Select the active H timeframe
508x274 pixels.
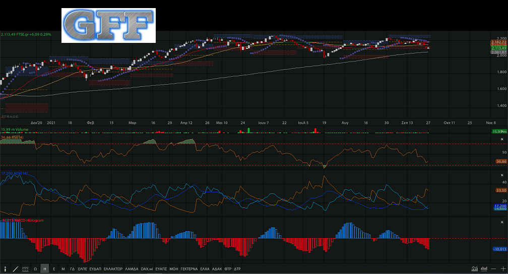[x=45, y=269]
